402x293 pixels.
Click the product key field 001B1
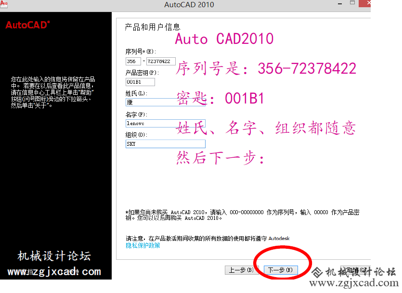click(140, 82)
